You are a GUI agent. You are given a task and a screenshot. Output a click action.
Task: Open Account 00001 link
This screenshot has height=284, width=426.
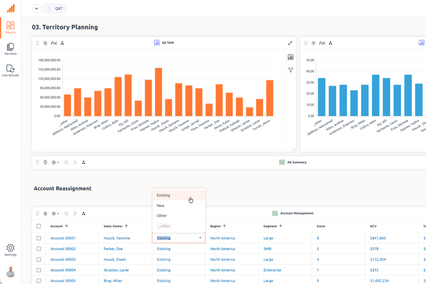coord(63,238)
